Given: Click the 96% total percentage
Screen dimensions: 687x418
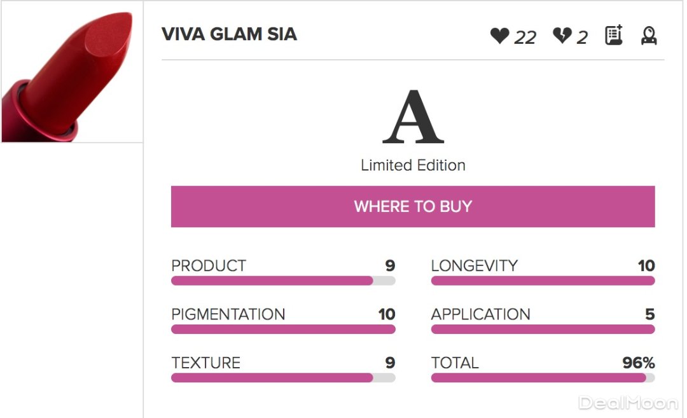Looking at the screenshot, I should point(638,363).
